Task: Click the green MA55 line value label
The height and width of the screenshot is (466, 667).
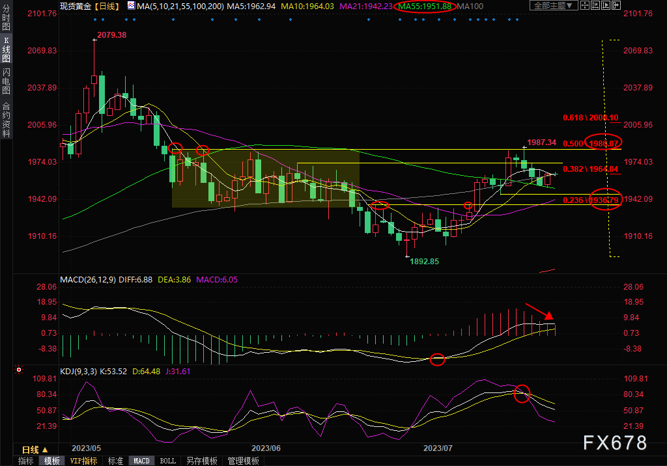Action: [x=424, y=6]
